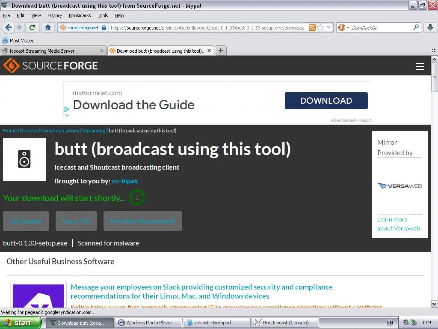This screenshot has height=329, width=438.
Task: Open the Windows start button
Action: coord(21,323)
